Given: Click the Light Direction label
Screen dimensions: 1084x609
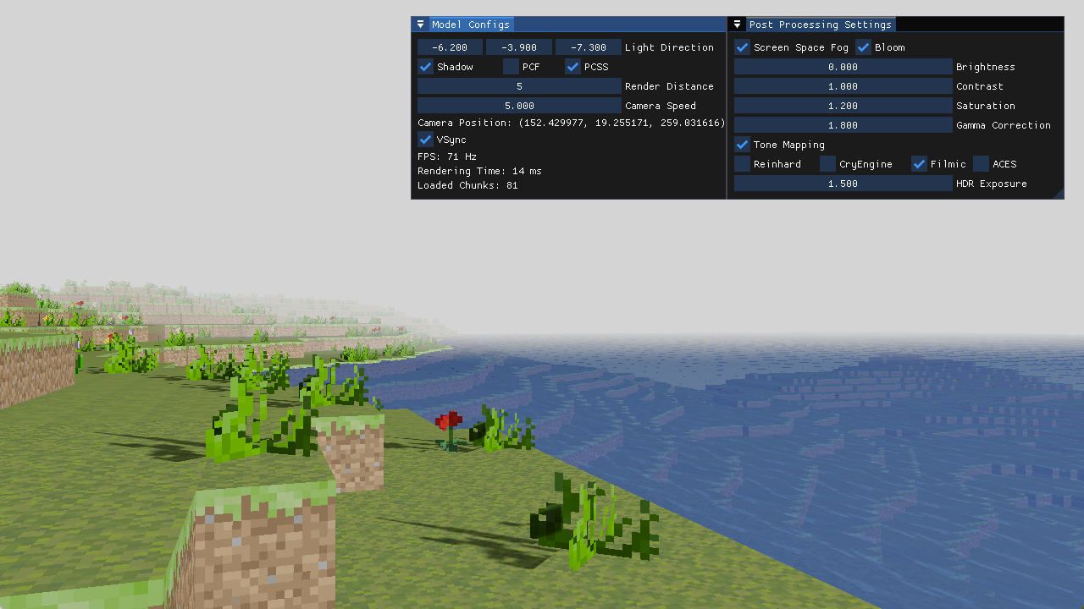Looking at the screenshot, I should pos(669,47).
